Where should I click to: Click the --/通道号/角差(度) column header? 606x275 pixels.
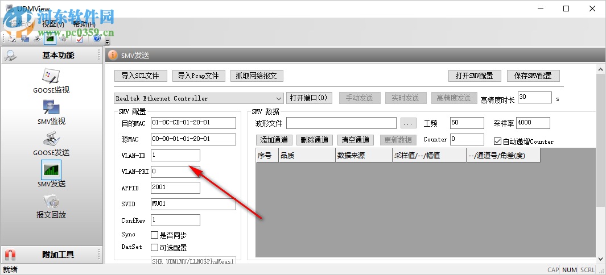503,156
